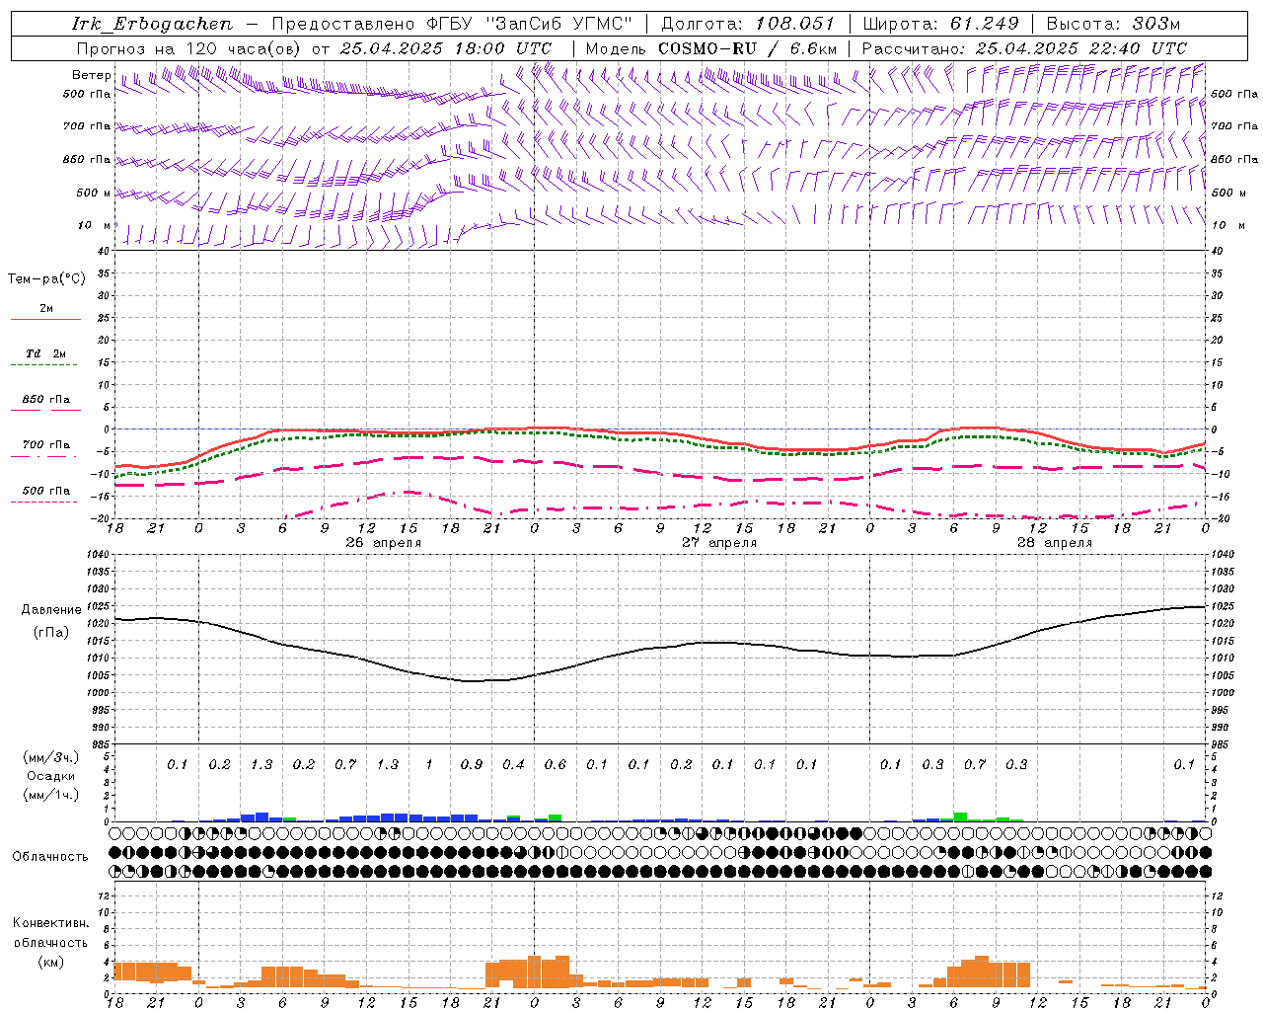Select the 'Долгота: 108.051' longitude text
Image resolution: width=1263 pixels, height=1011 pixels.
coord(747,24)
